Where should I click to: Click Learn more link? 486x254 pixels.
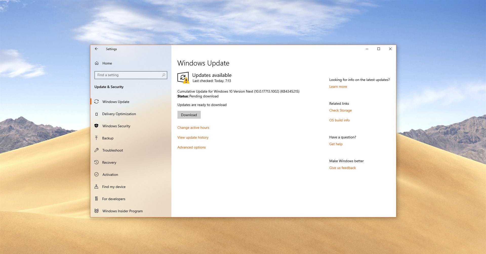click(x=338, y=87)
